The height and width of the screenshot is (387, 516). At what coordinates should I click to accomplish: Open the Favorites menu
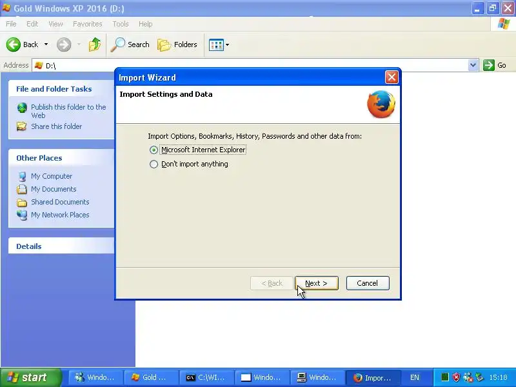[88, 24]
